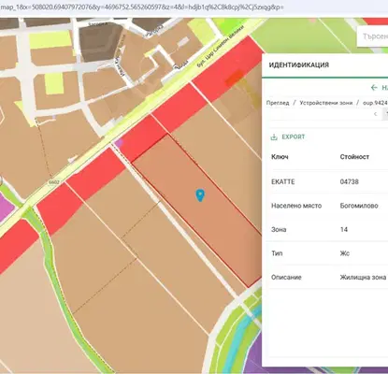The width and height of the screenshot is (388, 374).
Task: Click the download icon beside EXPORT
Action: point(274,137)
